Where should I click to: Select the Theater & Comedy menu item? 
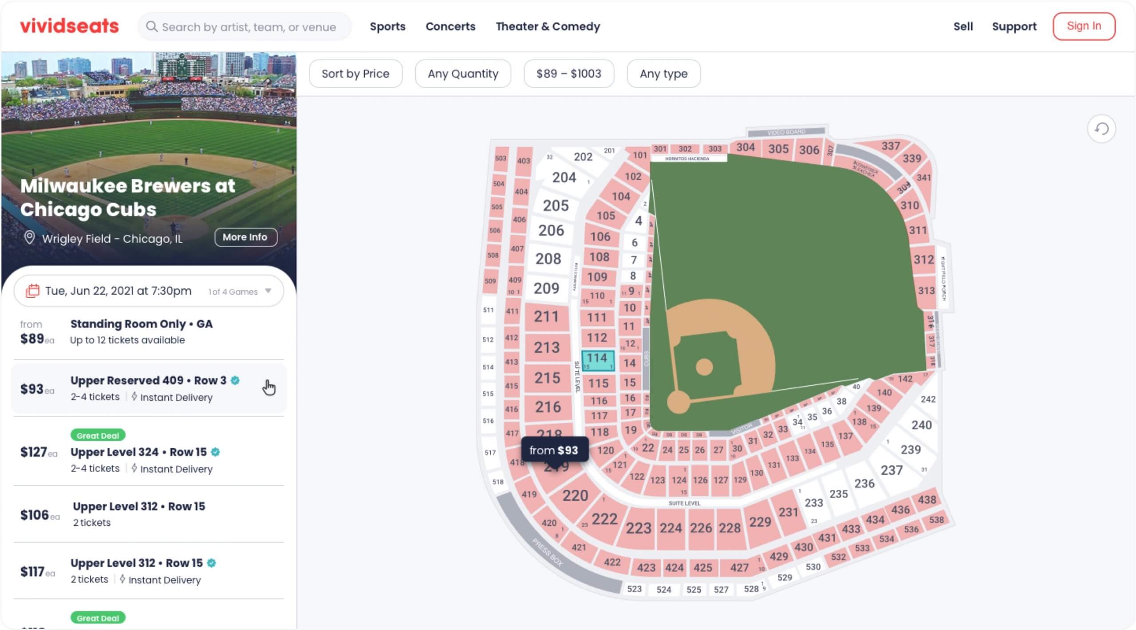pyautogui.click(x=548, y=26)
